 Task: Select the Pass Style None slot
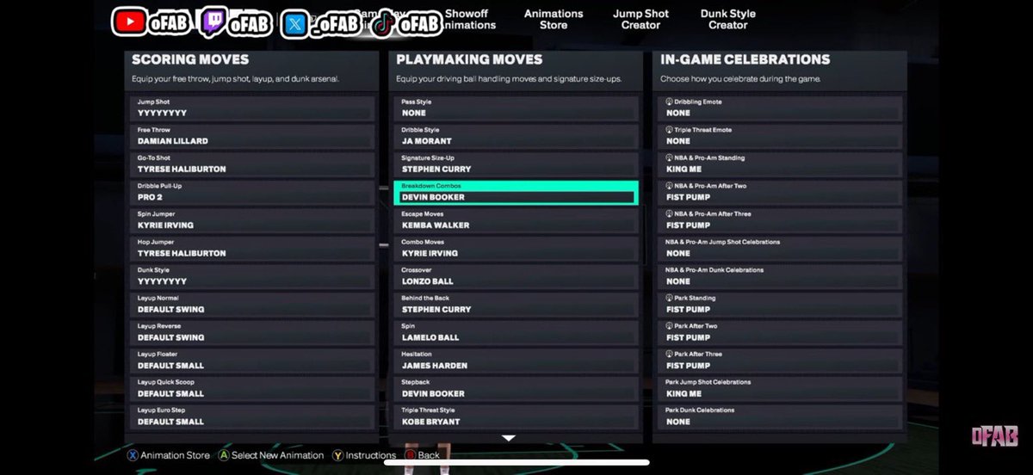point(516,108)
